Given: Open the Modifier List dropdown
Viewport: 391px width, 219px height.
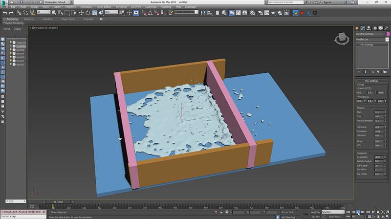Looking at the screenshot, I should (371, 39).
